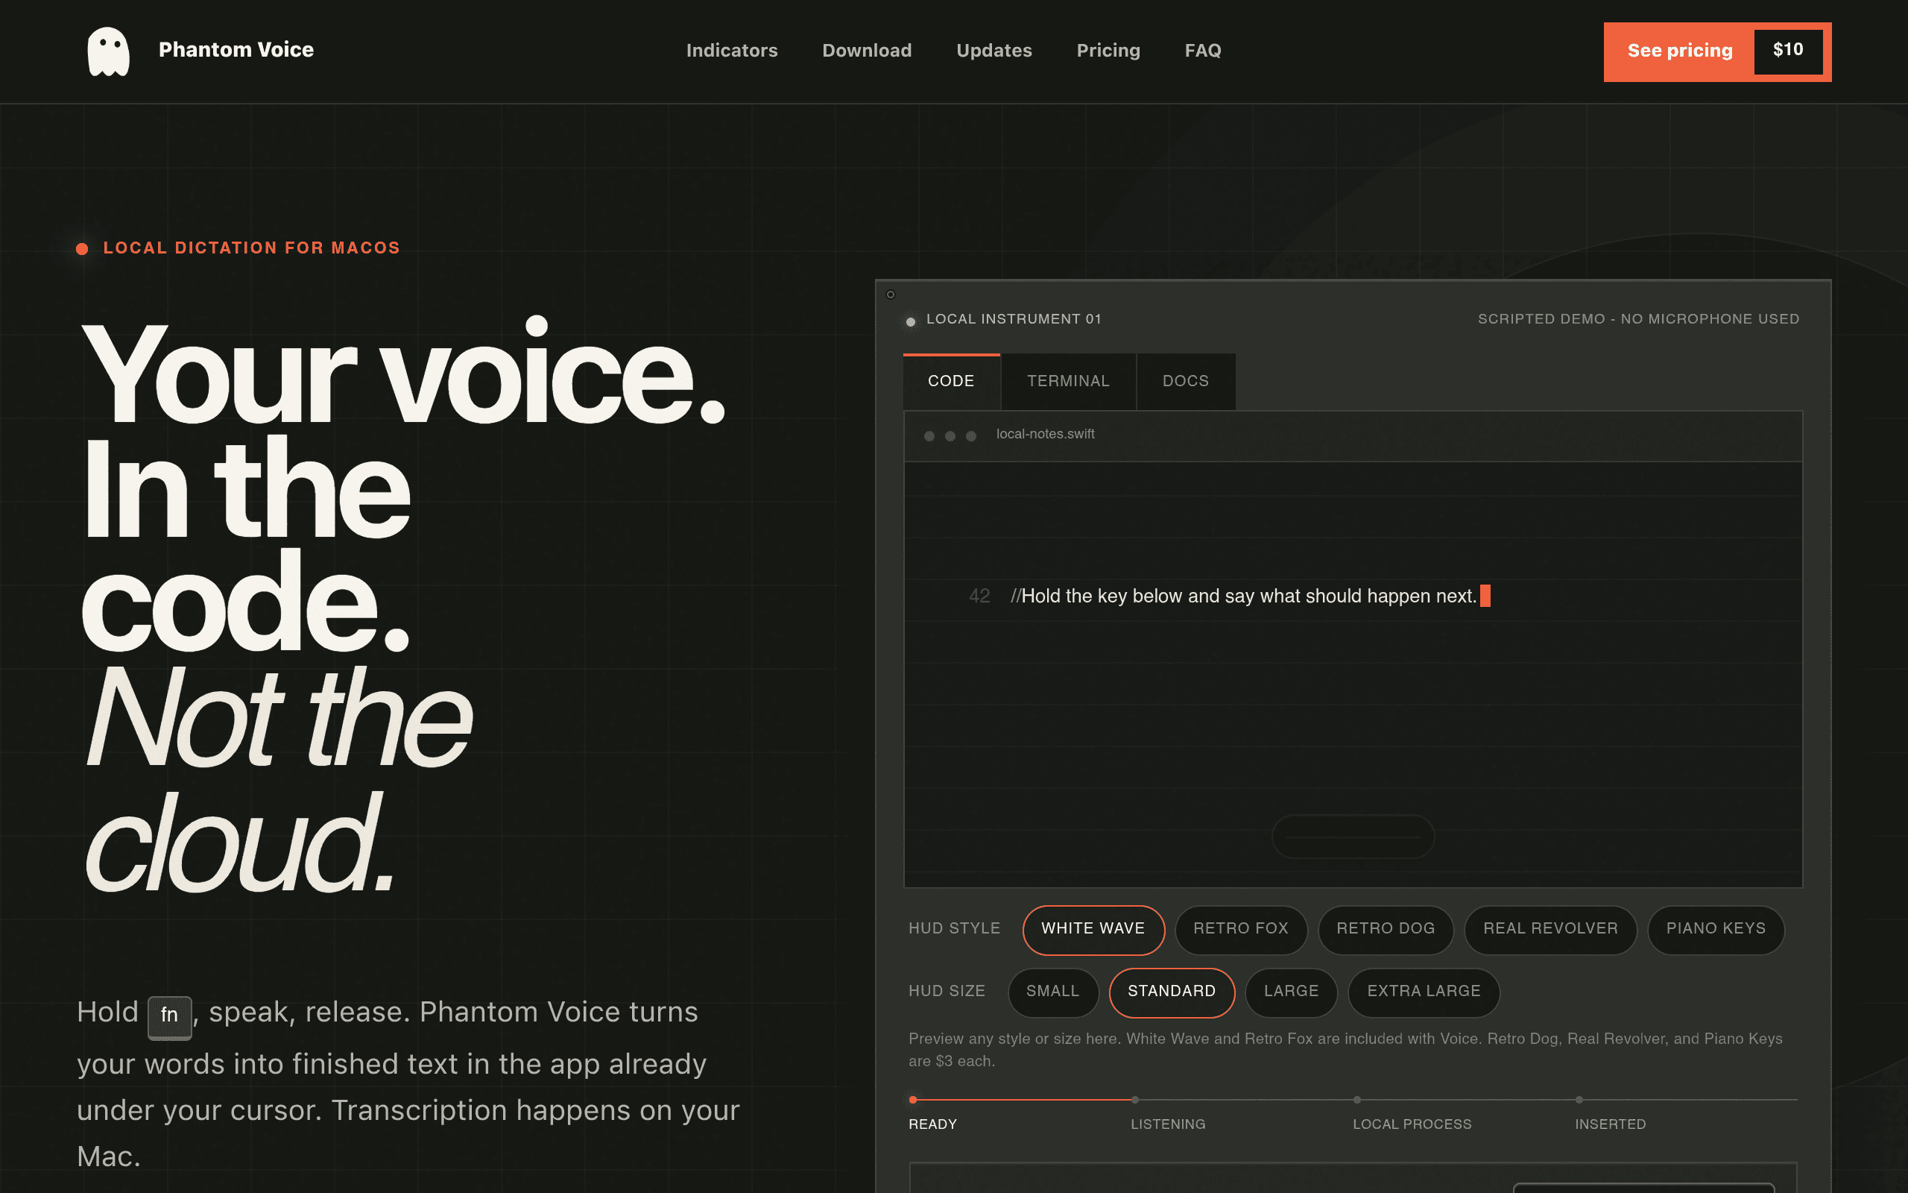Select the REAL REVOLVER HUD style
1908x1193 pixels.
click(x=1550, y=929)
